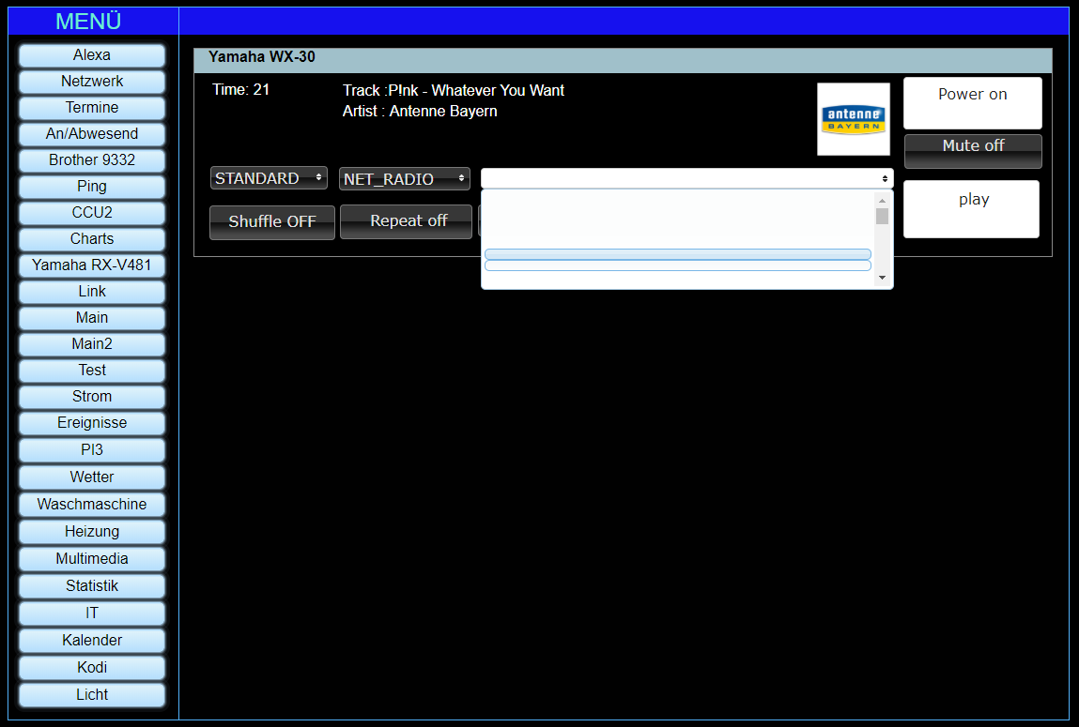
Task: Click the play button
Action: click(x=971, y=209)
